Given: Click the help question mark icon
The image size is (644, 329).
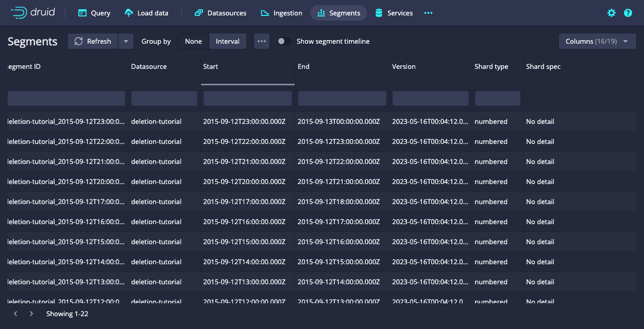Looking at the screenshot, I should coord(628,13).
